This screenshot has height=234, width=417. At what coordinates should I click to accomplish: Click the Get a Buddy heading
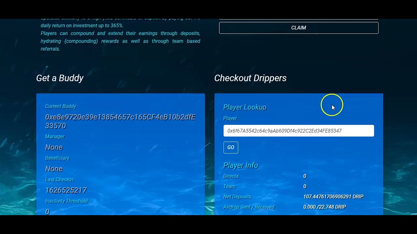(60, 78)
